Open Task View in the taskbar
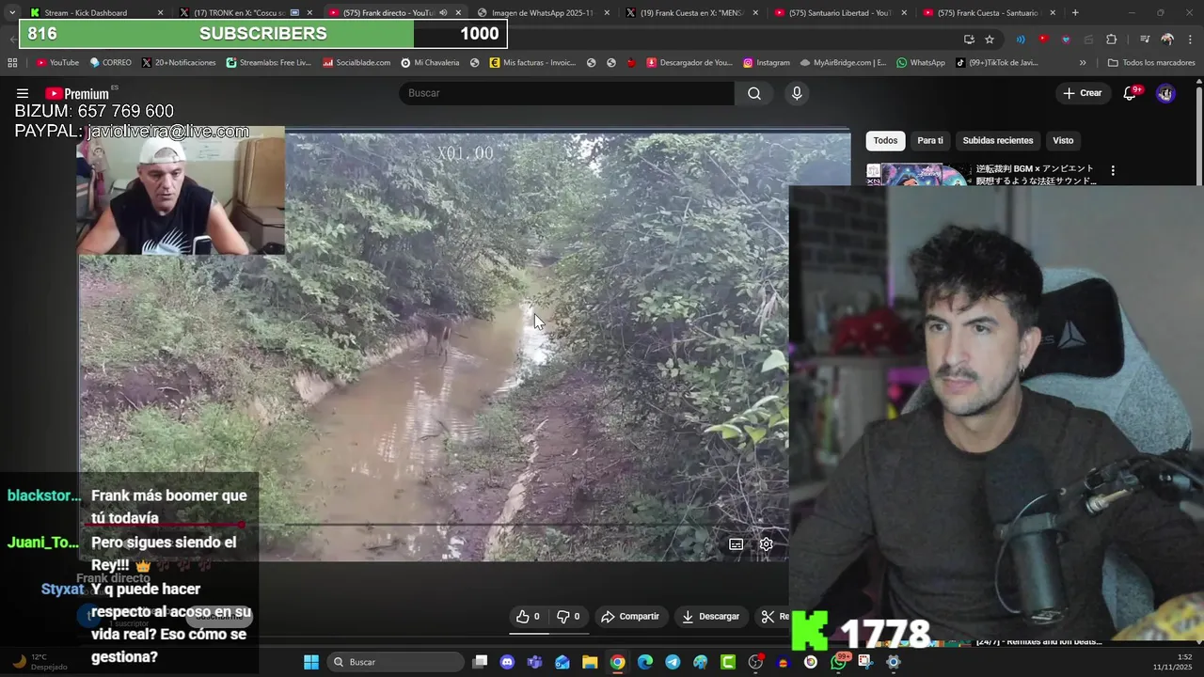Screen dimensions: 1204x677 pyautogui.click(x=480, y=662)
